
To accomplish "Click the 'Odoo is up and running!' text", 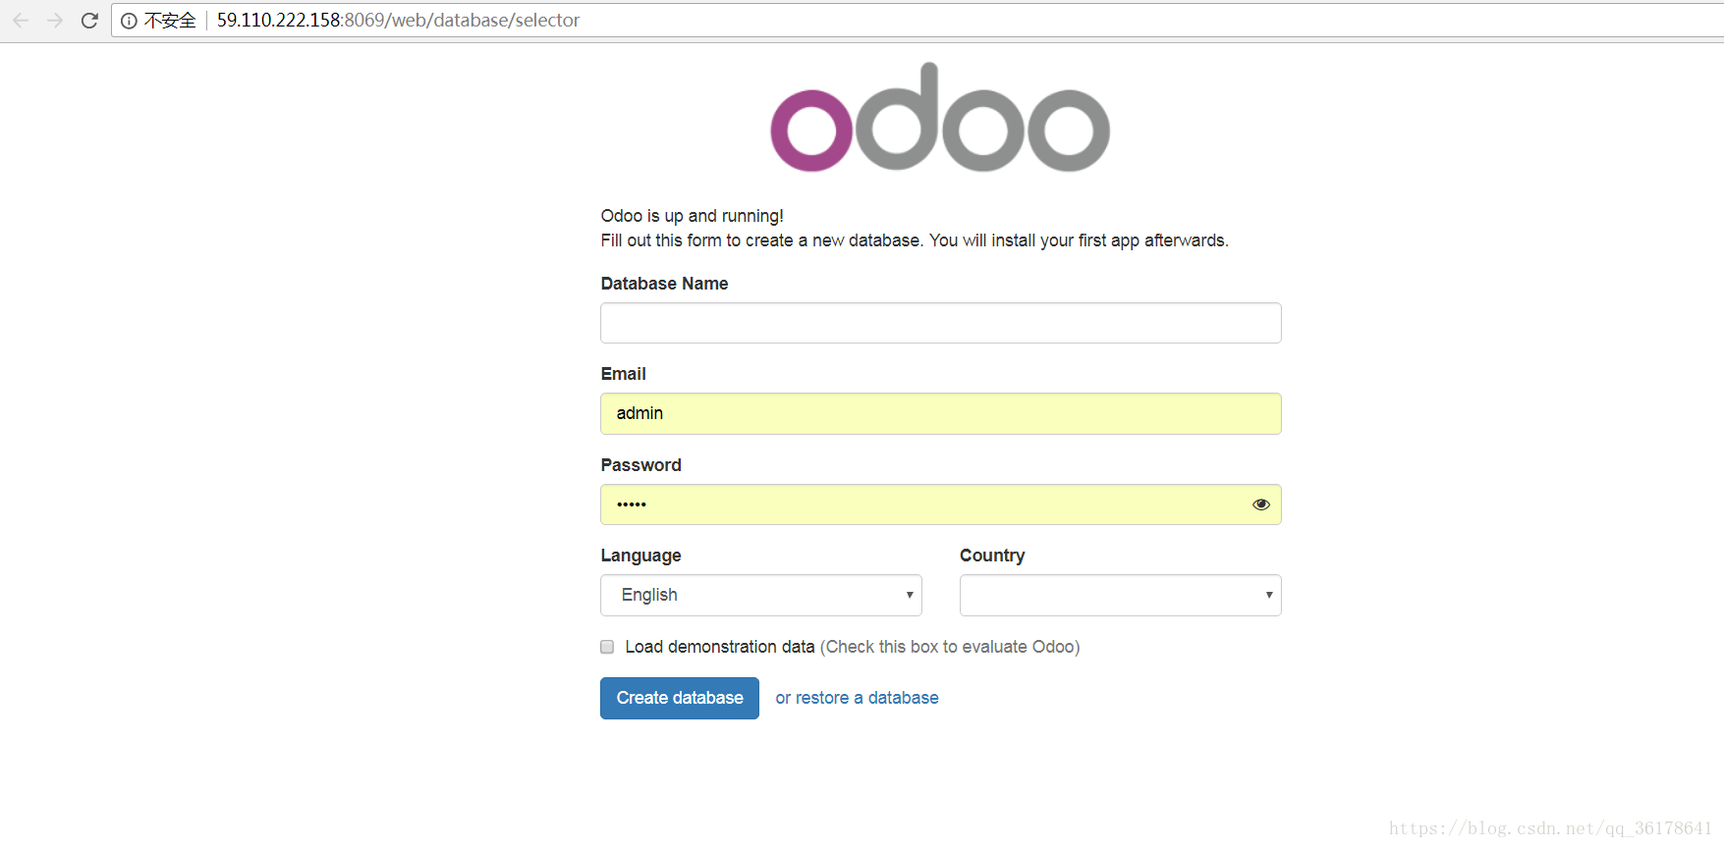I will [x=693, y=216].
